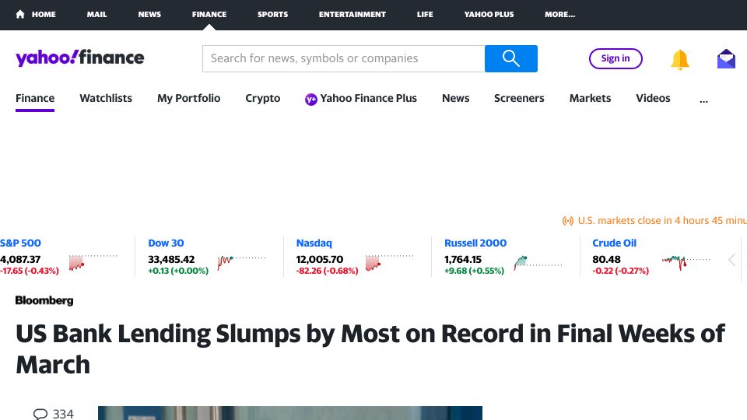Viewport: 747px width, 420px height.
Task: Click the Nasdaq index link
Action: coord(314,243)
